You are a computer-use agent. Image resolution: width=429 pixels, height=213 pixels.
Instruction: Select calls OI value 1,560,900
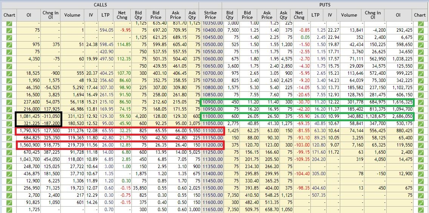(x=30, y=145)
